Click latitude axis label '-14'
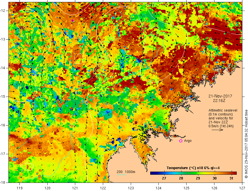 click(3, 68)
